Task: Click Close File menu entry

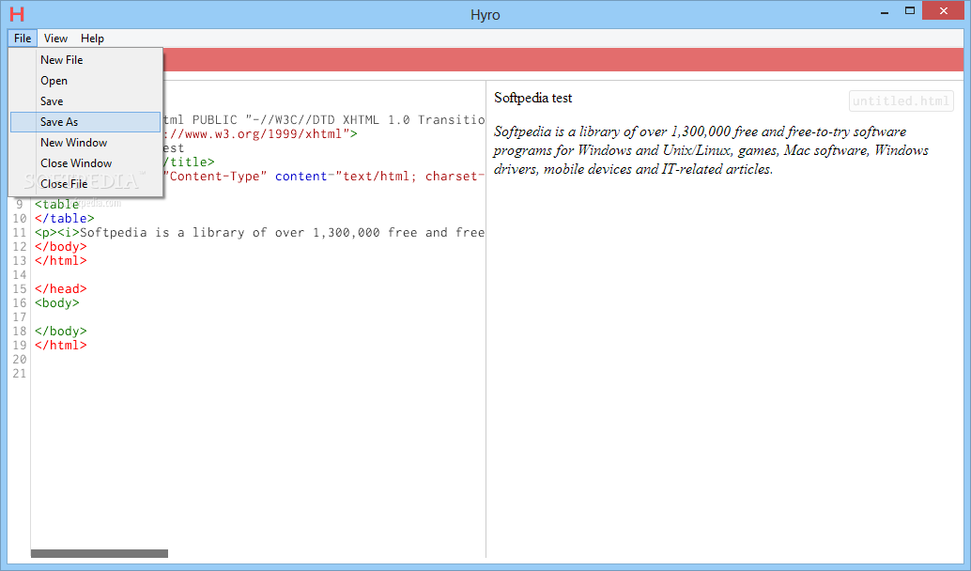Action: tap(85, 184)
